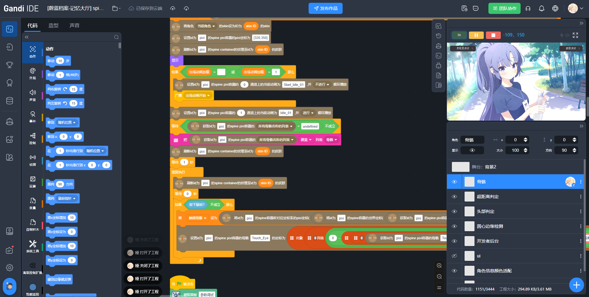Open the history icon in workspace toolbar

pos(439,36)
